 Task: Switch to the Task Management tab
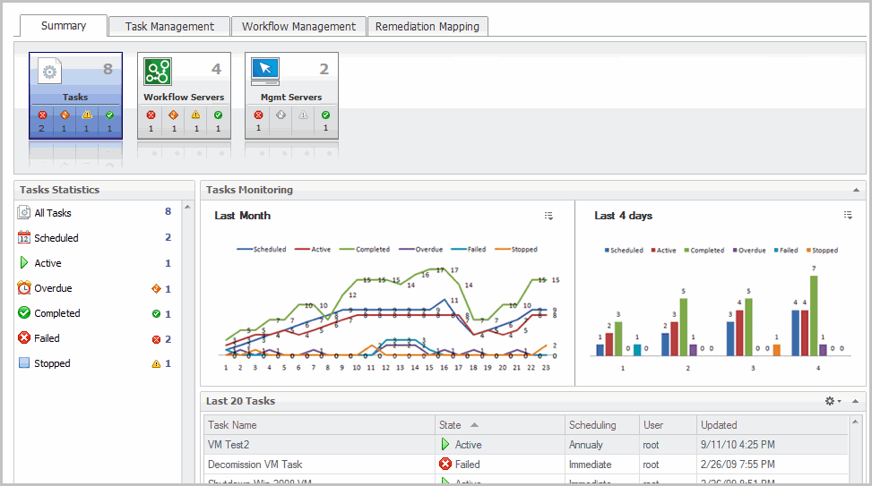pyautogui.click(x=169, y=27)
